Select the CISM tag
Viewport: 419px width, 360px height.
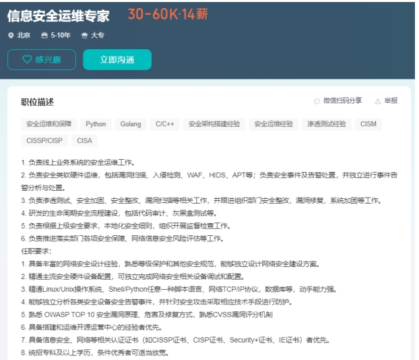tap(368, 124)
